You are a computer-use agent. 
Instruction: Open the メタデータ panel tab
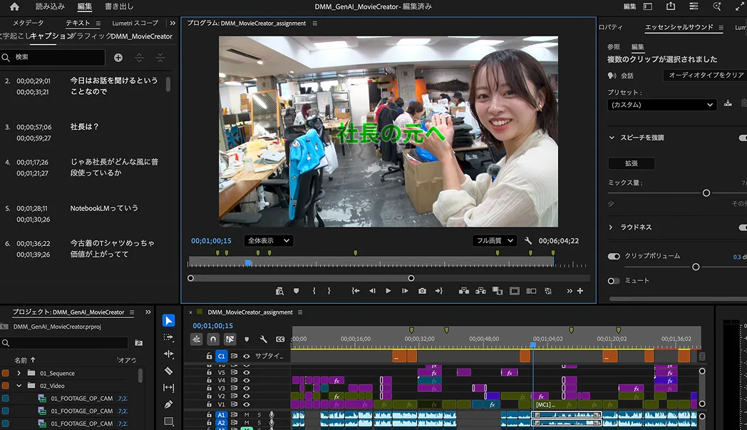click(28, 23)
